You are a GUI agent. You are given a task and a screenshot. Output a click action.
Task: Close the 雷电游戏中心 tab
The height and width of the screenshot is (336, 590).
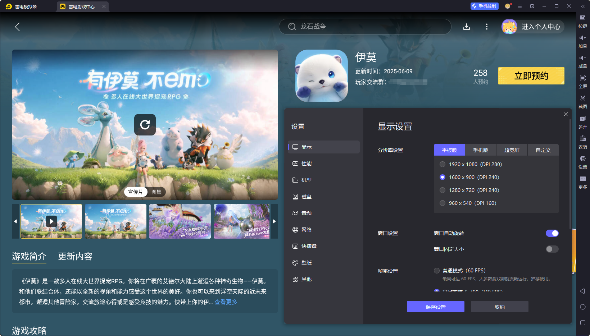point(104,6)
